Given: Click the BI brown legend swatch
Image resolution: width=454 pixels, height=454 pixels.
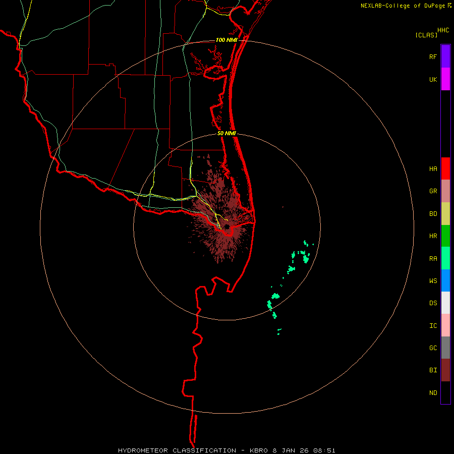Looking at the screenshot, I should [x=445, y=370].
